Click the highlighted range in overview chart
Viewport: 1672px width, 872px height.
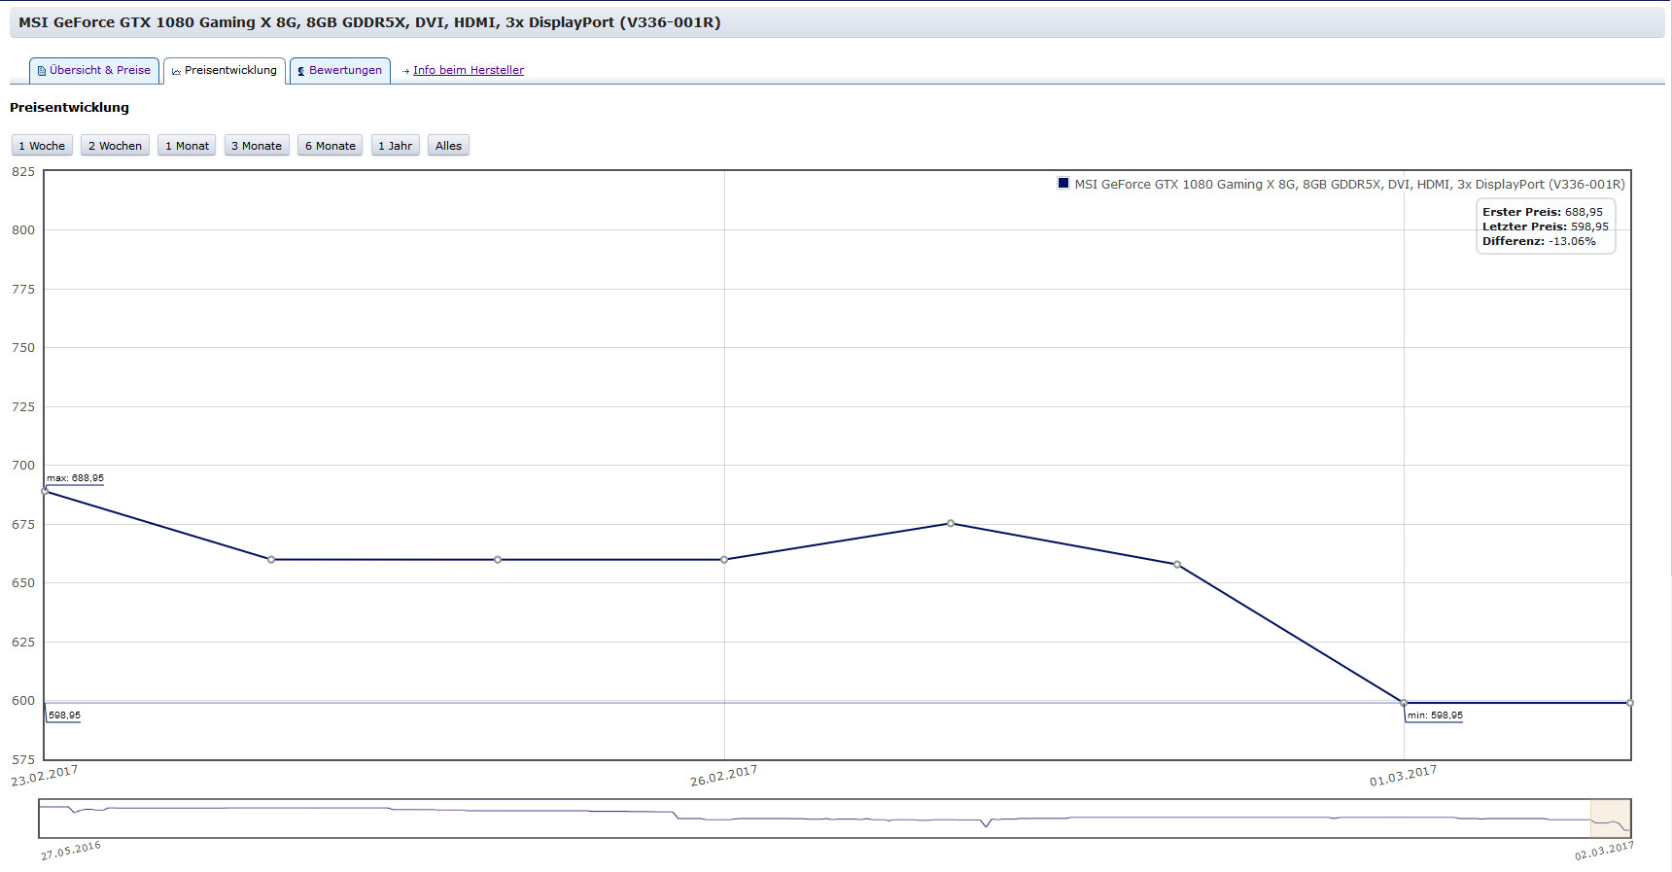point(1610,819)
